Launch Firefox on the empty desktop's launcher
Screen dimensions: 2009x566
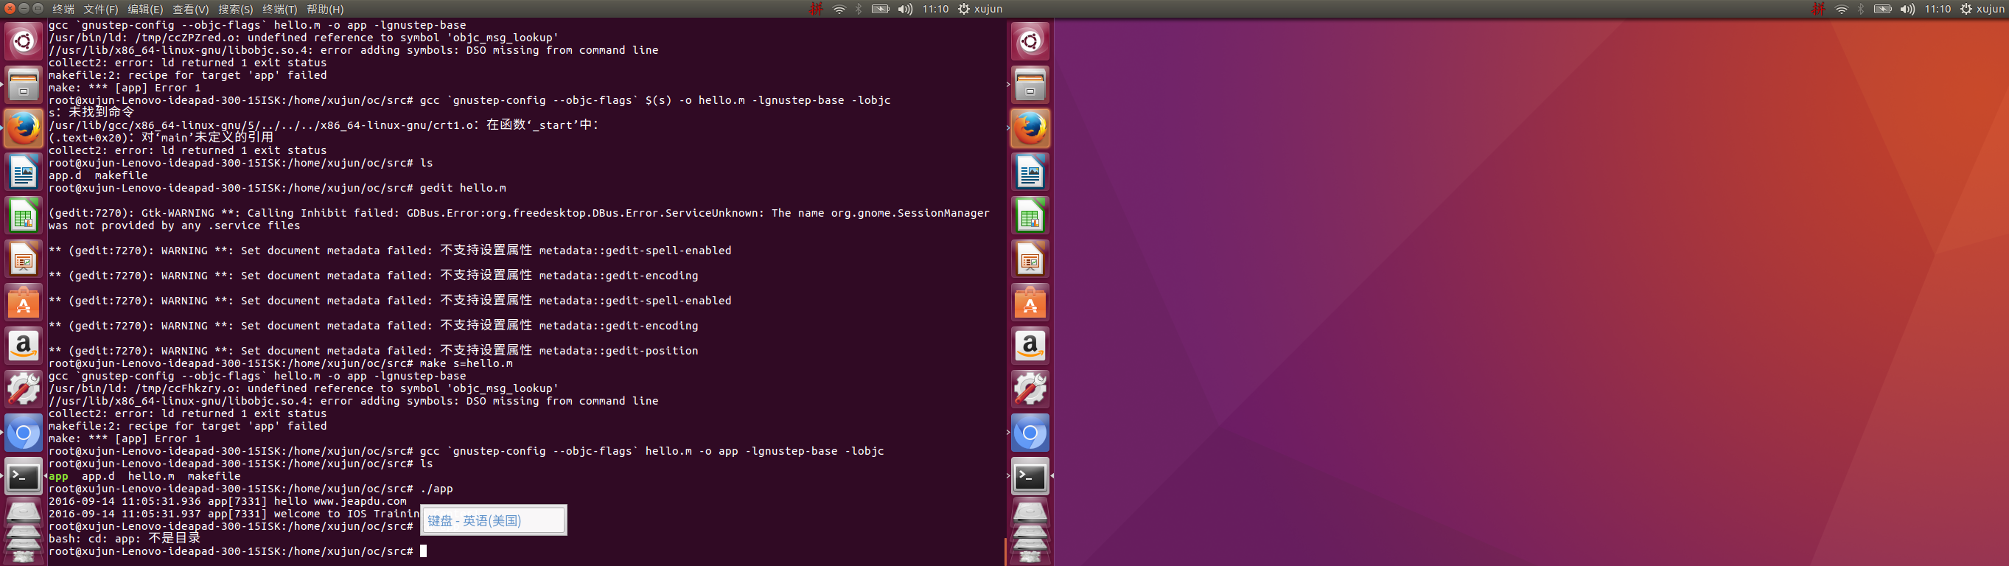[1030, 127]
